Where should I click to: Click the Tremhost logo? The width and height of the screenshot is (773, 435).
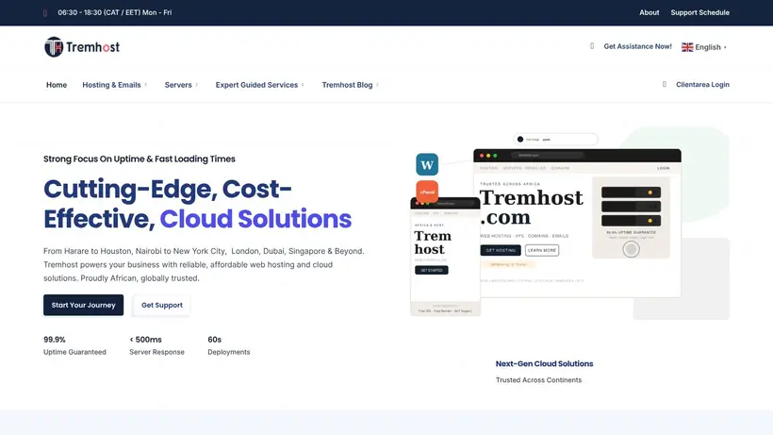coord(82,47)
